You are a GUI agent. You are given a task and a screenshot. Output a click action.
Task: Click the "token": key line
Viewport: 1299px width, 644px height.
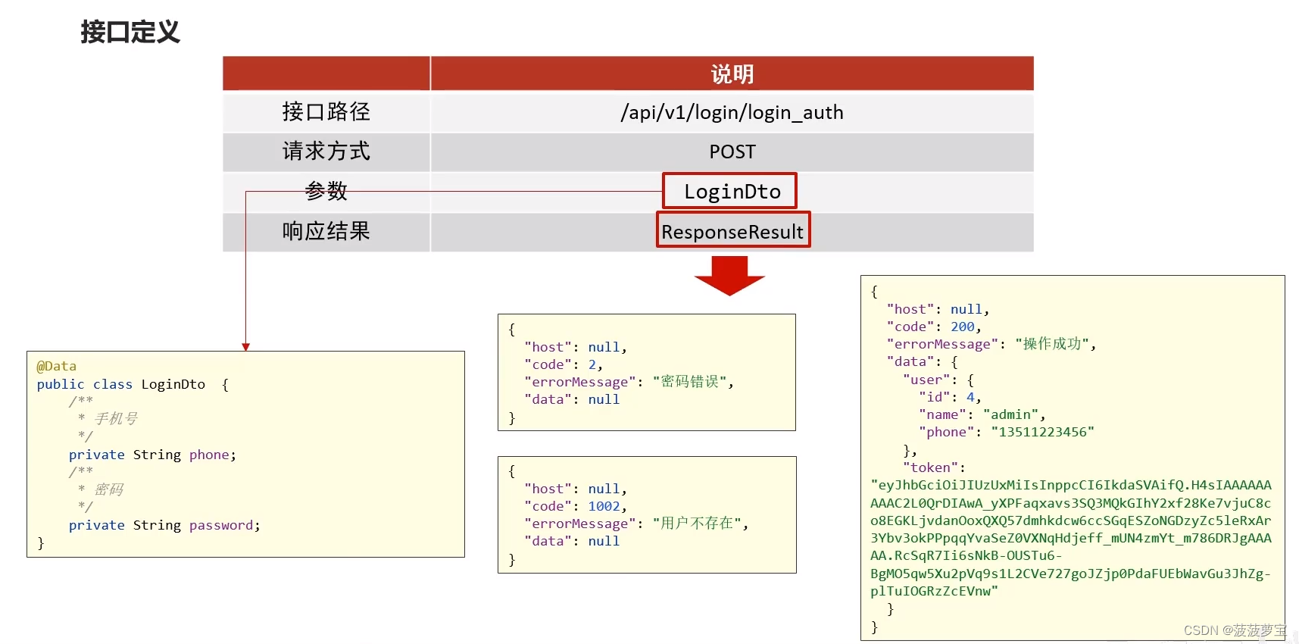pos(934,467)
